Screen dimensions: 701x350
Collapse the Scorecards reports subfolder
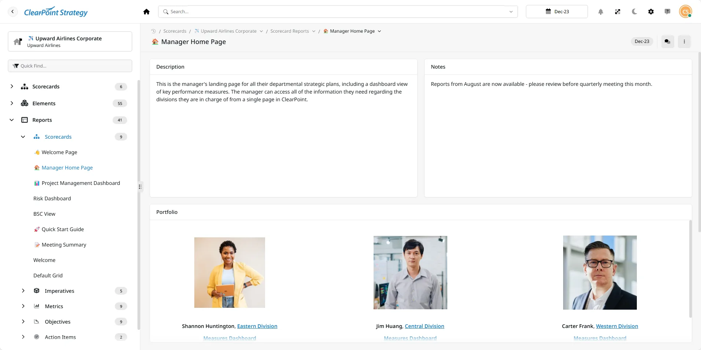pyautogui.click(x=23, y=137)
